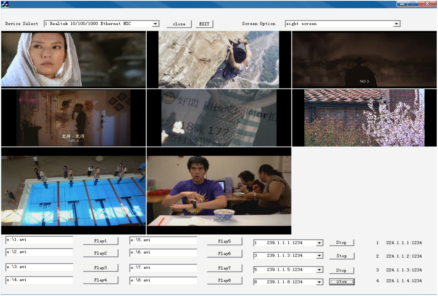Click the application icon in the title bar
Image resolution: width=438 pixels, height=296 pixels.
click(x=5, y=4)
